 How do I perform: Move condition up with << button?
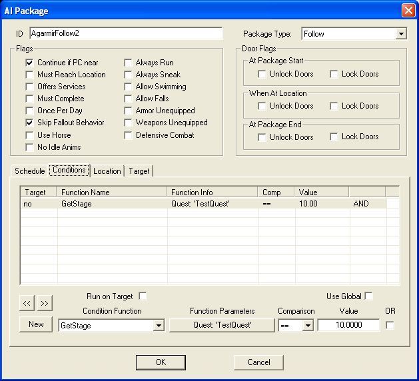27,303
